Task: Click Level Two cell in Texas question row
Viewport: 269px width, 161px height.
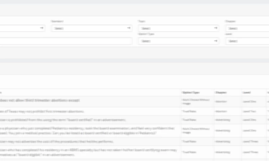Action: coord(248,111)
